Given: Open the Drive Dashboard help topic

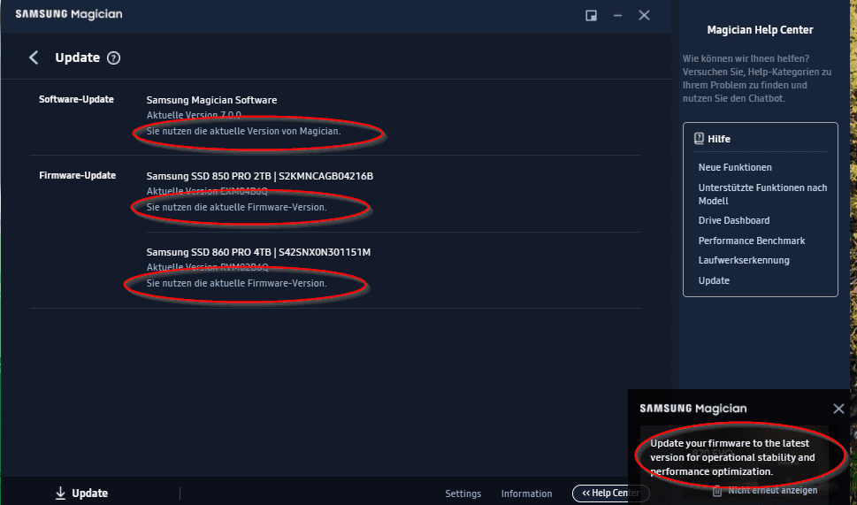Looking at the screenshot, I should [x=733, y=220].
